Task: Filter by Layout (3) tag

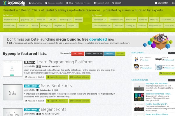Action: click(x=118, y=26)
